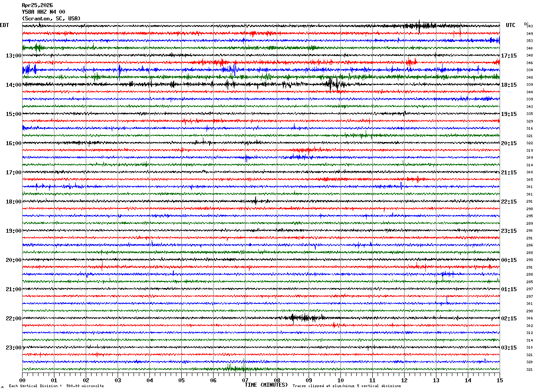Screen dimensions: 535x392
Task: Click the EDT timezone label
Action: [4, 25]
